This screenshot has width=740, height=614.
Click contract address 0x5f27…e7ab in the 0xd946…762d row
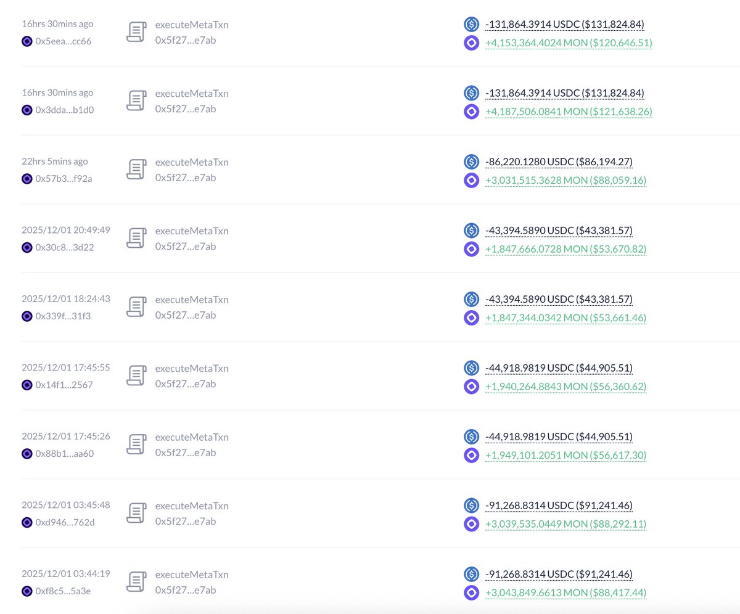(x=186, y=522)
